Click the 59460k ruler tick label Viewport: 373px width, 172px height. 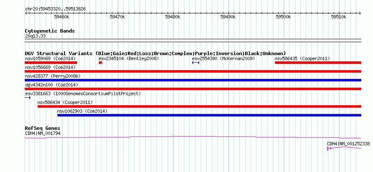click(62, 17)
